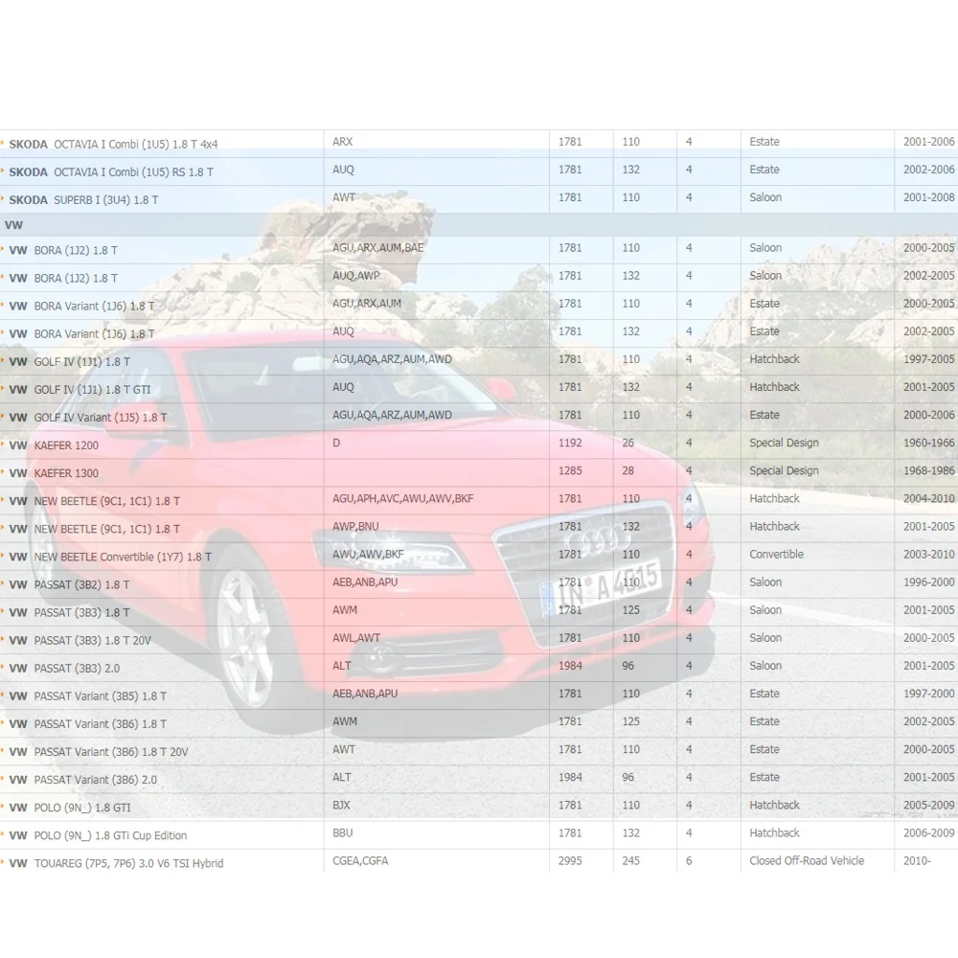The width and height of the screenshot is (958, 958).
Task: Select VW TOUAREG 3.0 V6 TSI Hybrid
Action: [116, 864]
